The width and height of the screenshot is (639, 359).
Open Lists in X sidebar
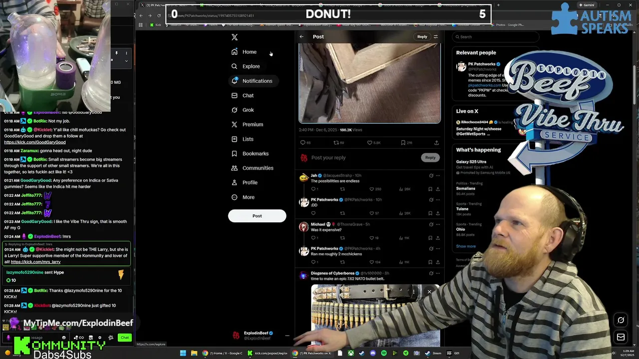click(243, 139)
